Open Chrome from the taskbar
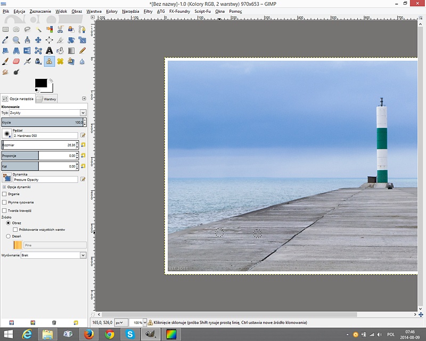Viewport: 426px width, 341px height. coord(109,334)
